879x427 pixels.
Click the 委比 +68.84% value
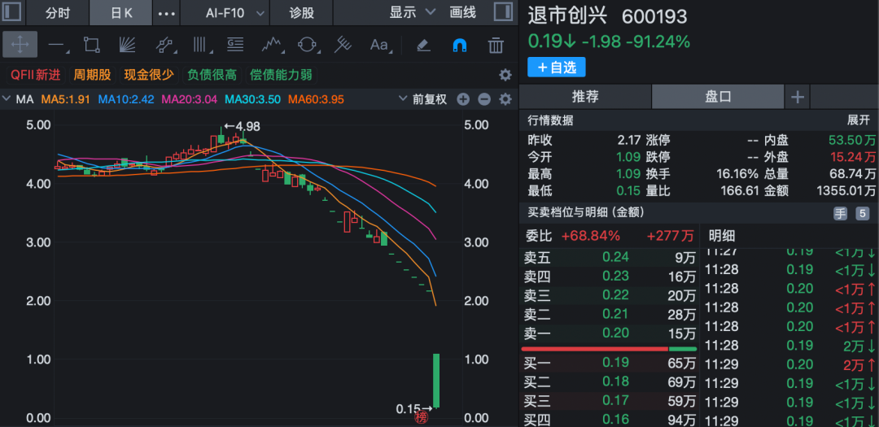coord(591,236)
